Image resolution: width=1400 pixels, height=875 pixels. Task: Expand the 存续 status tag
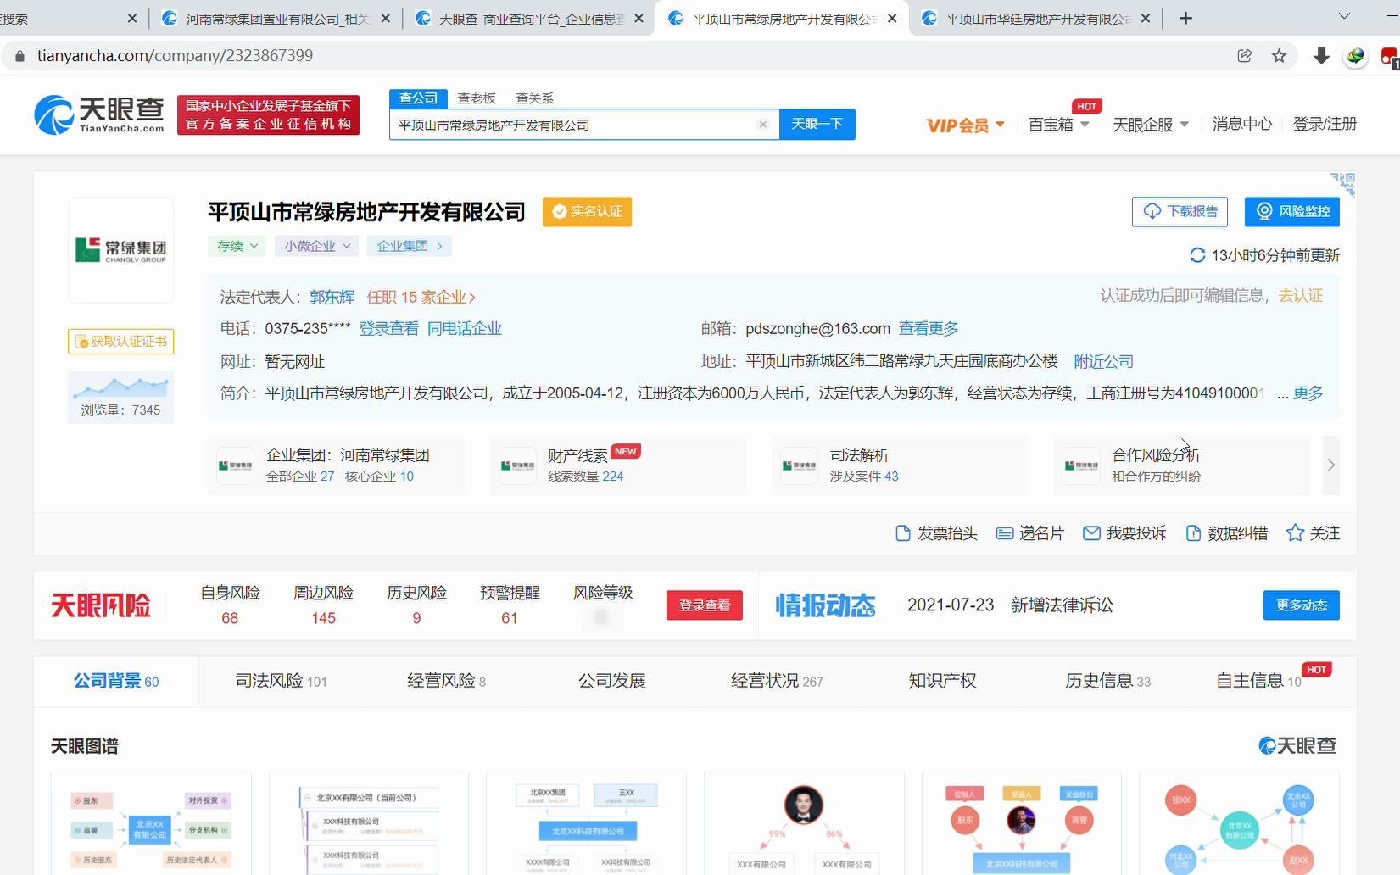pos(237,246)
